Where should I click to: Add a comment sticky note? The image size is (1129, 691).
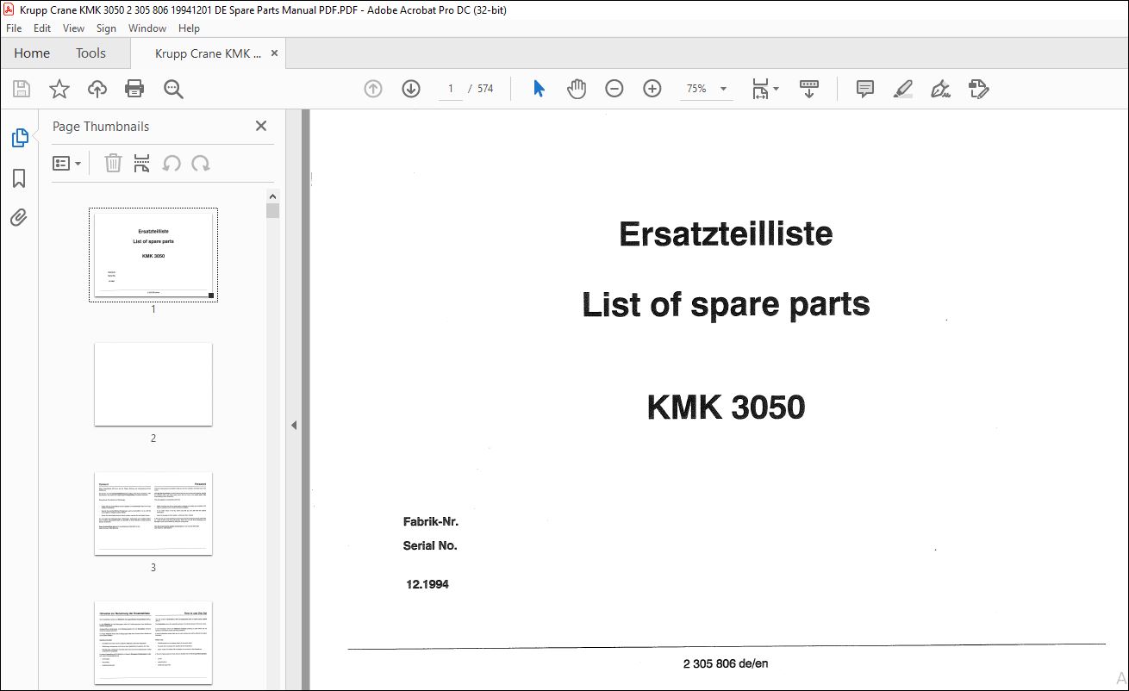865,89
